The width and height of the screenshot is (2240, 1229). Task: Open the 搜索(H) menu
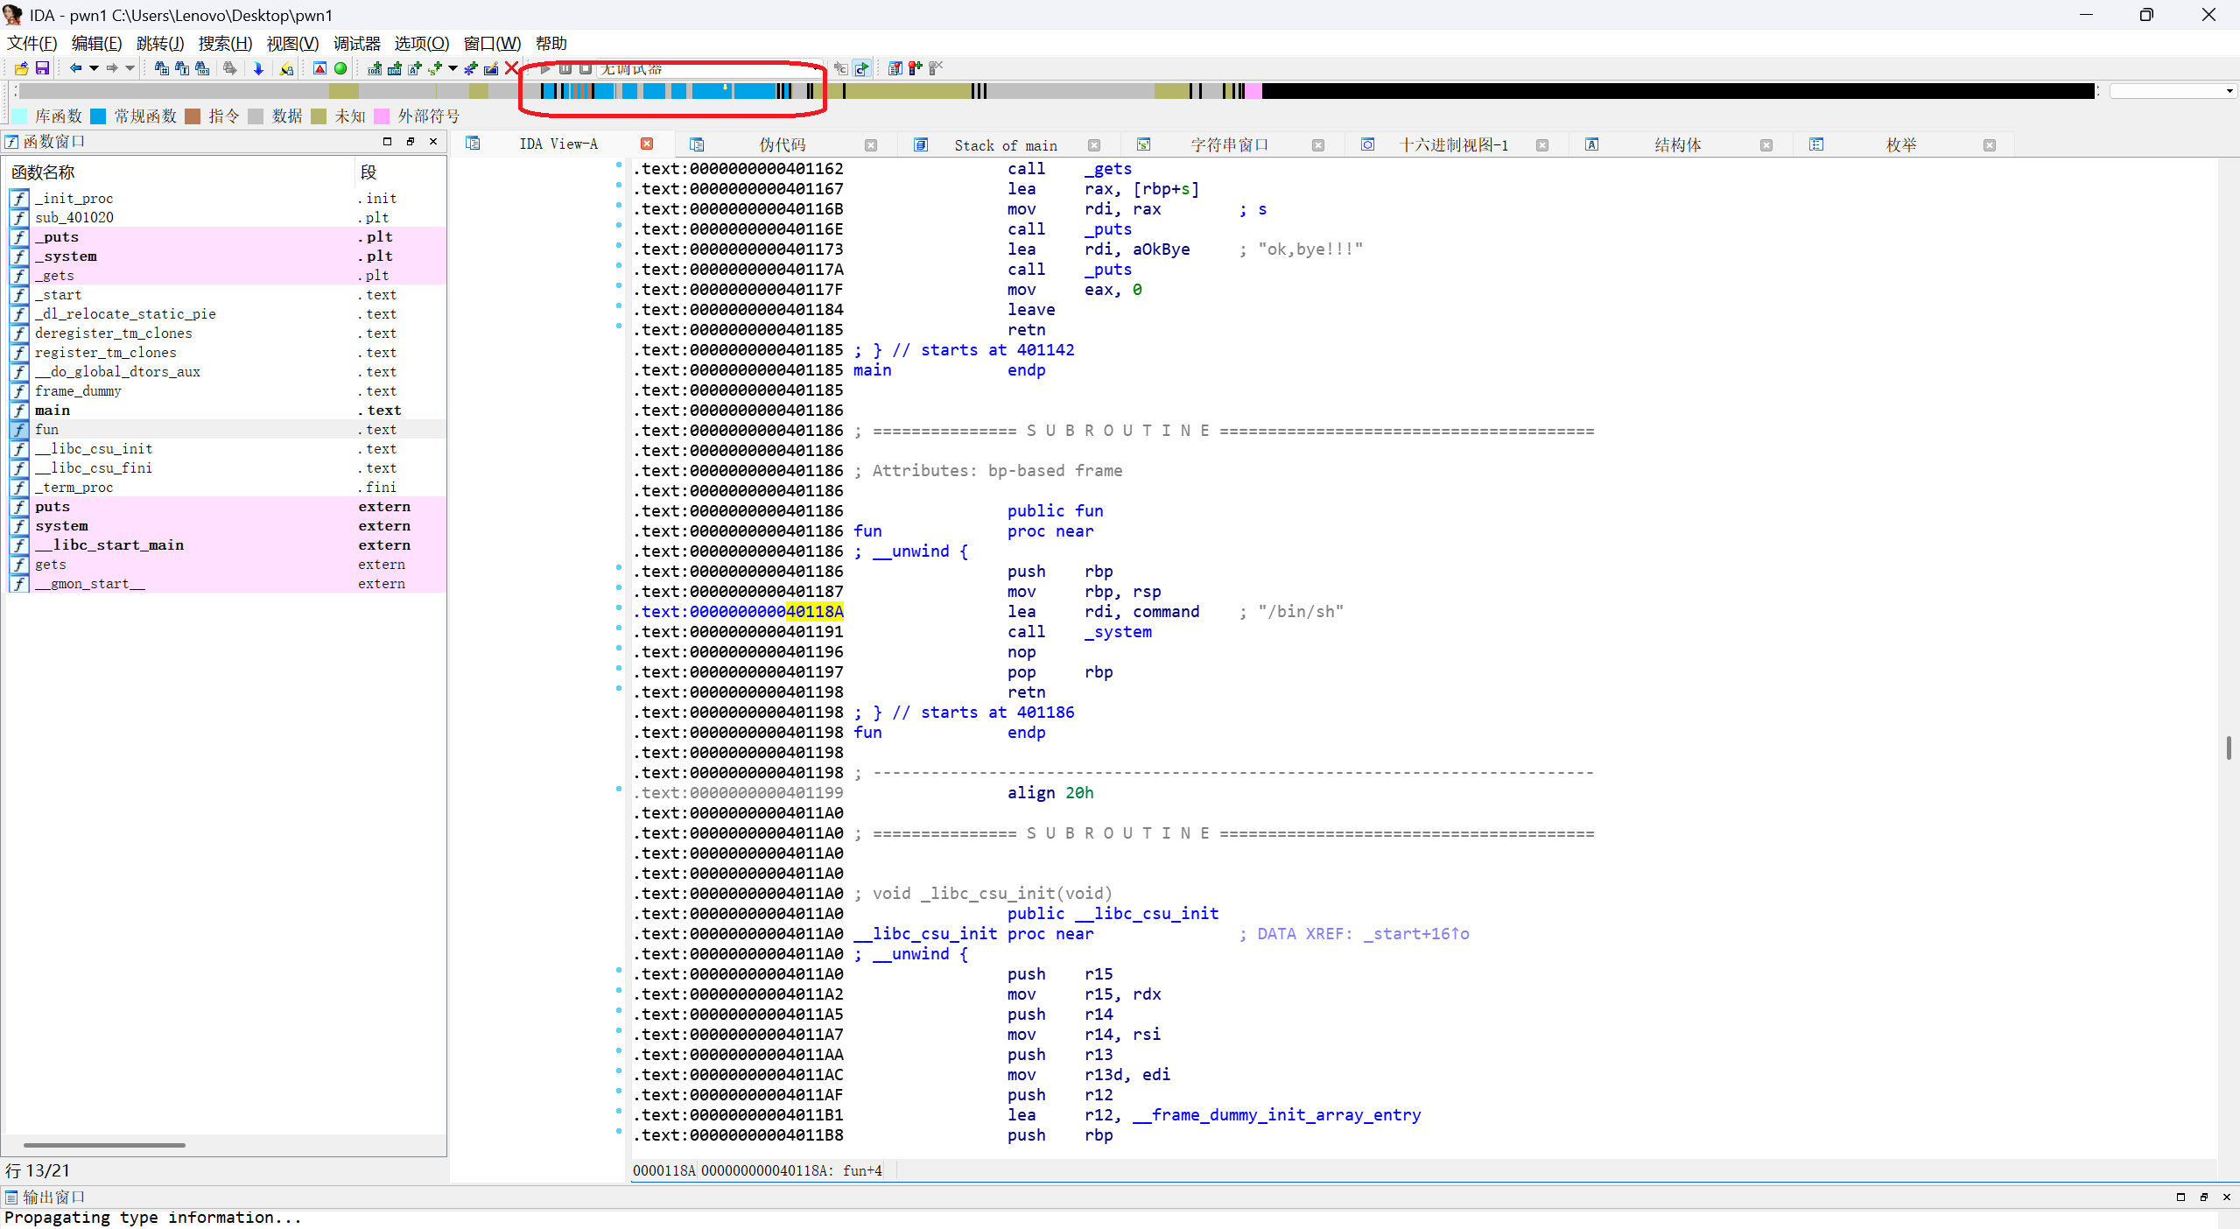(x=225, y=44)
